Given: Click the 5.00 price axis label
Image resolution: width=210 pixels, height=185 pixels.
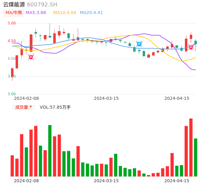Looking at the screenshot, I should tap(12, 23).
